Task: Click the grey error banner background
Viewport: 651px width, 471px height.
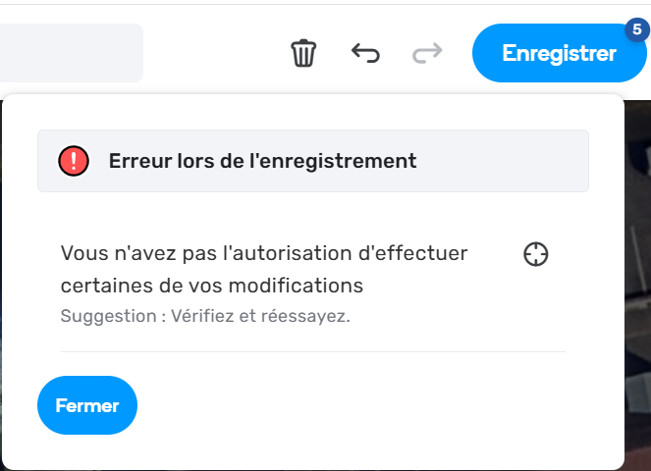Action: [x=498, y=161]
